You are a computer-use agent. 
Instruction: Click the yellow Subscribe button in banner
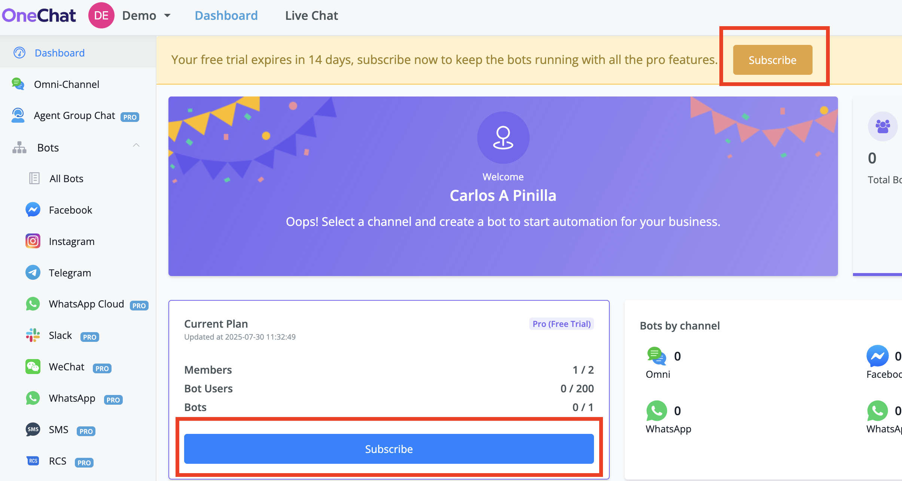pos(773,60)
